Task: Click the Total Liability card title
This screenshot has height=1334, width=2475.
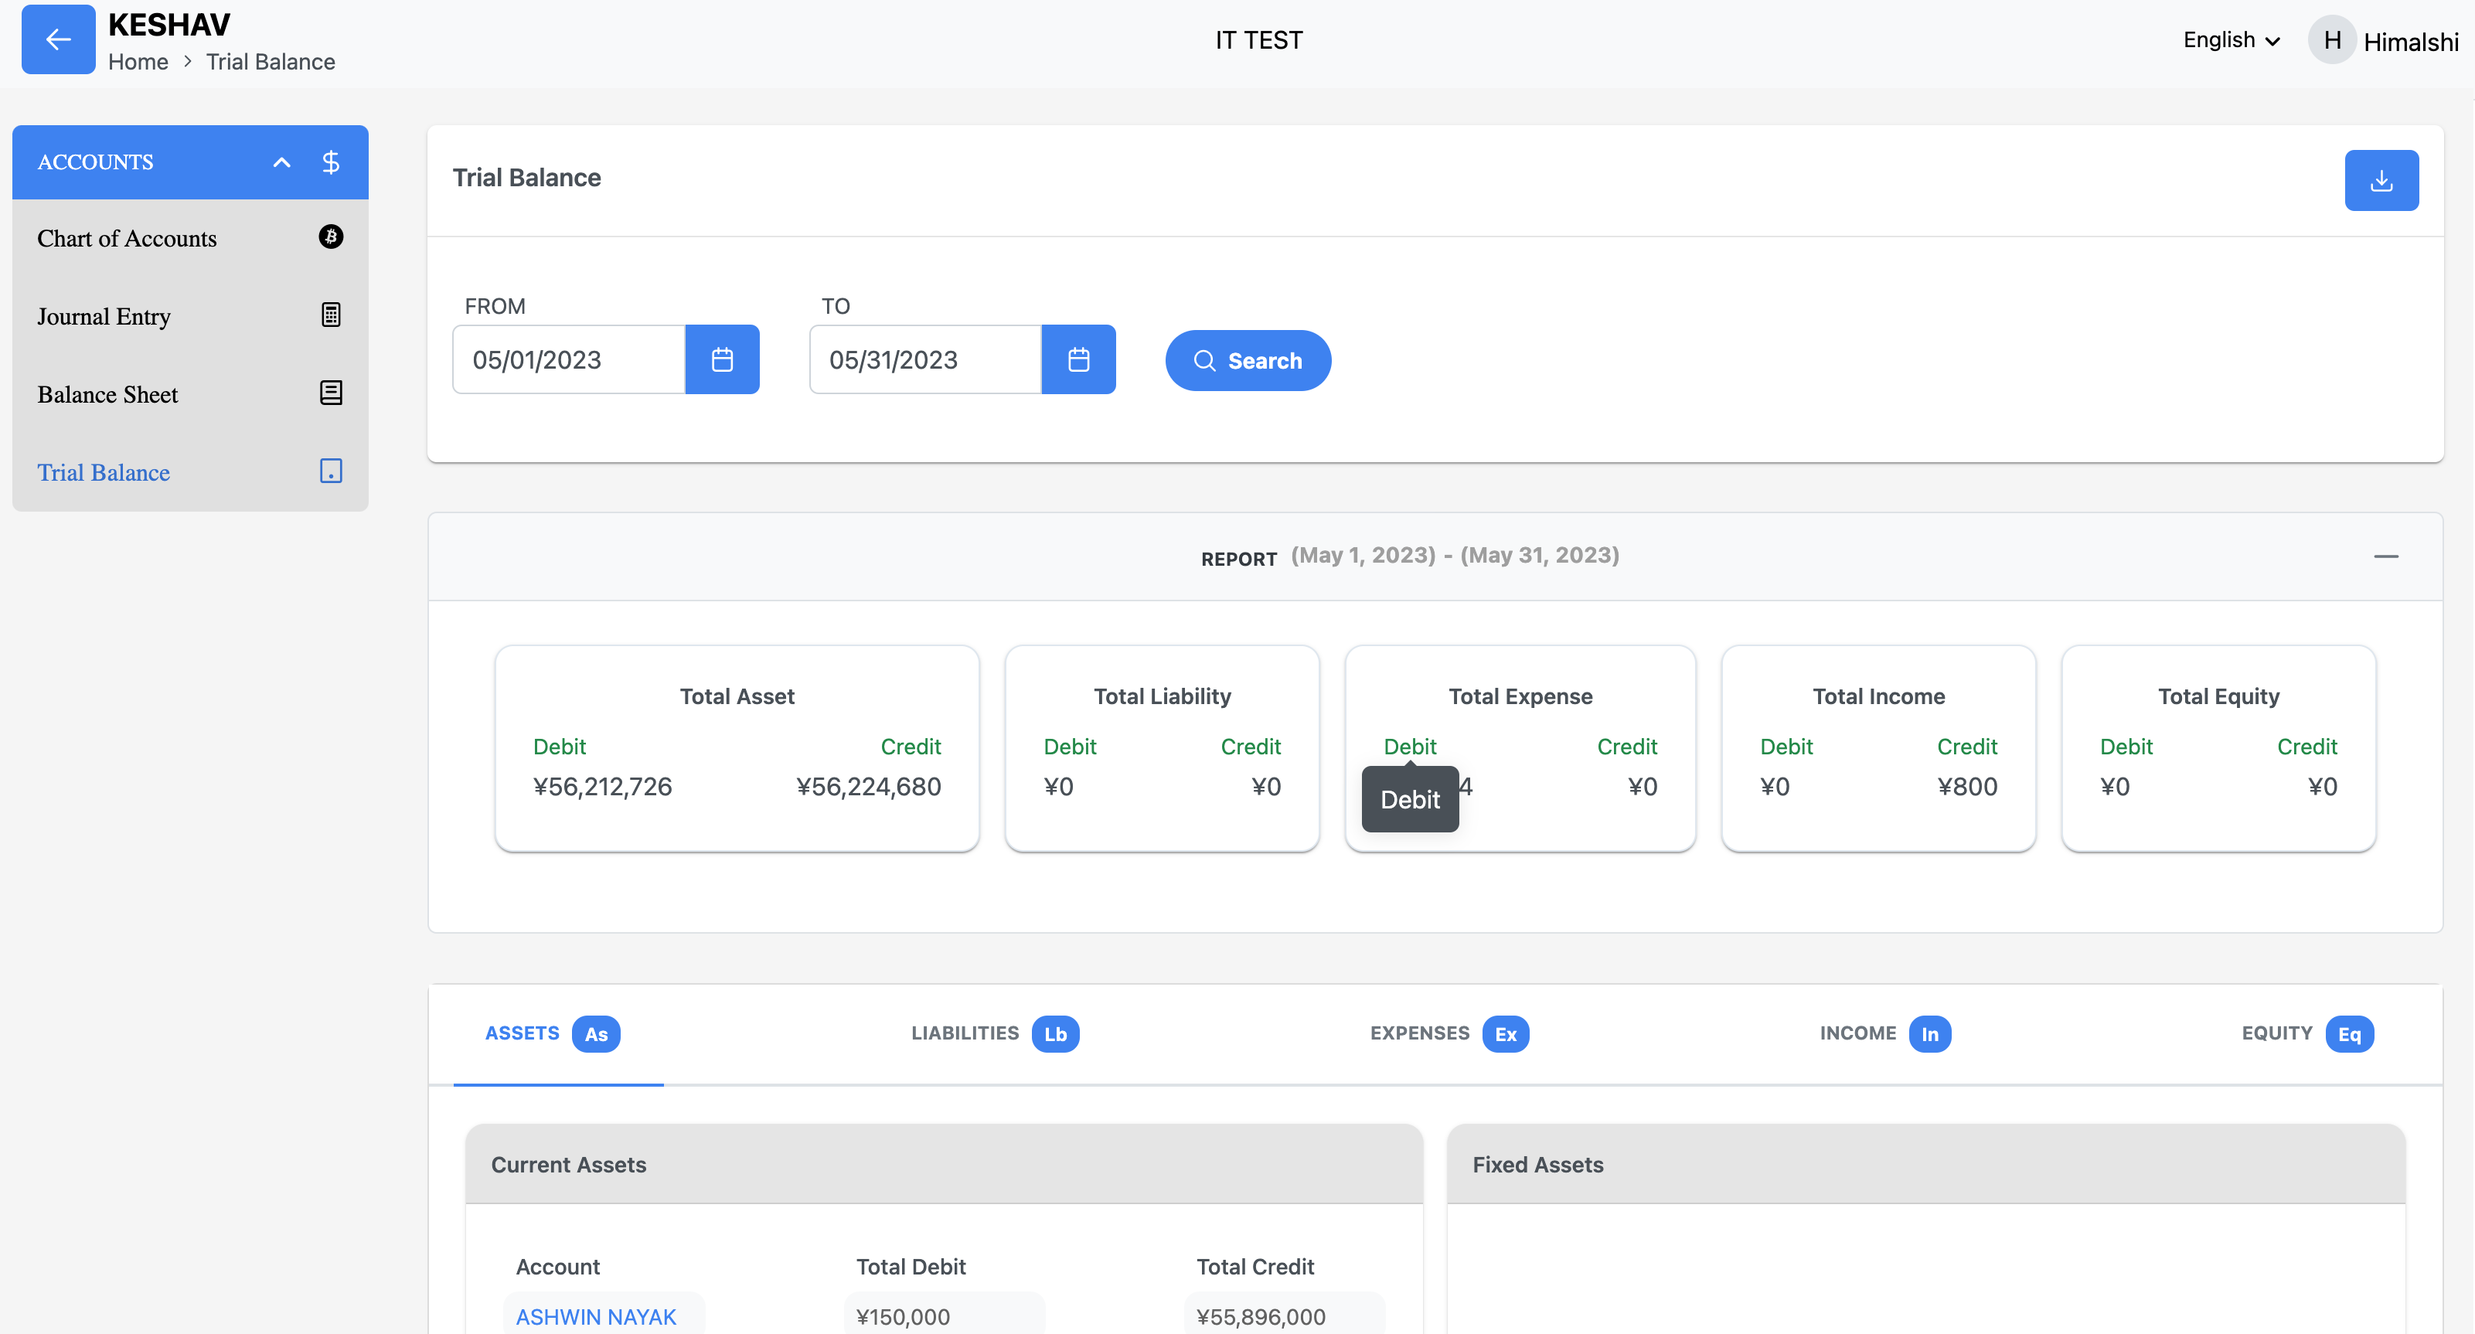Action: 1162,696
